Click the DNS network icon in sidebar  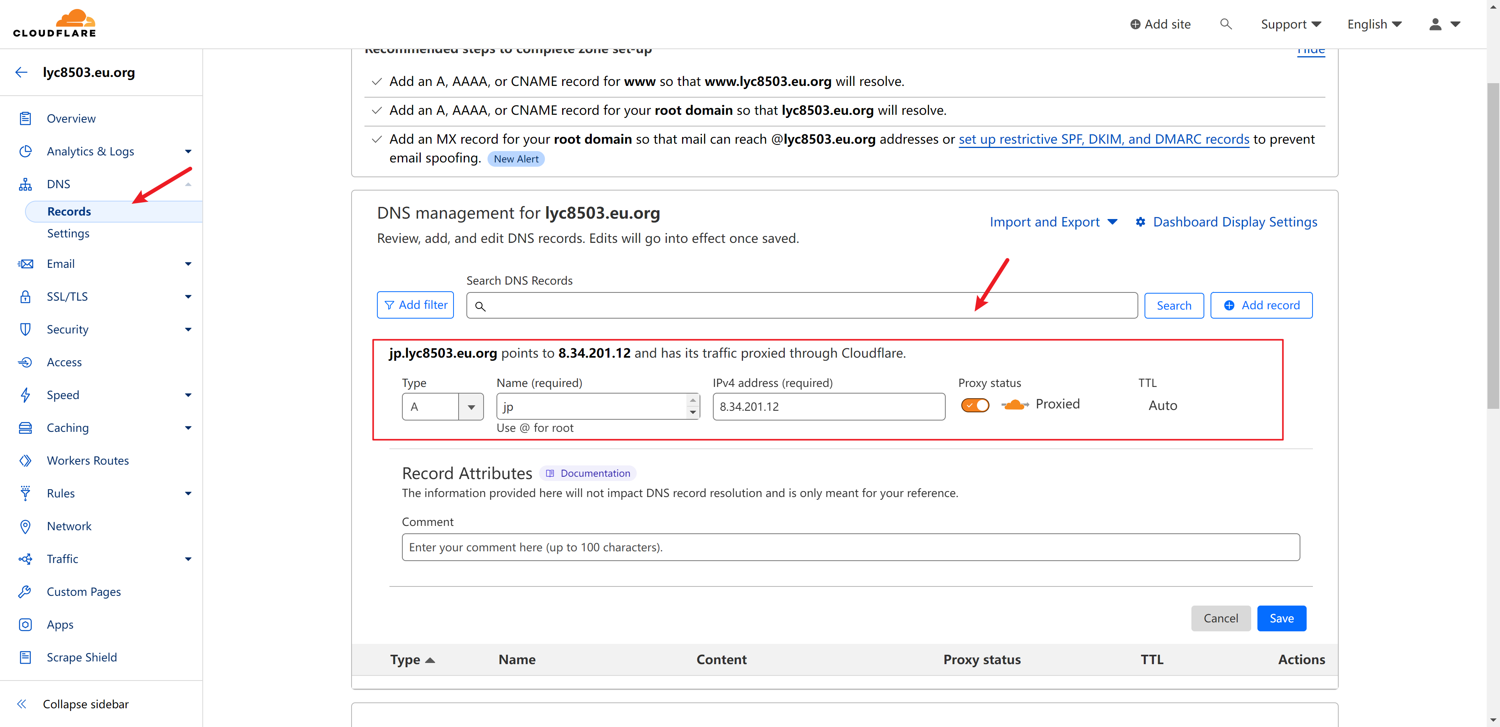(x=25, y=184)
